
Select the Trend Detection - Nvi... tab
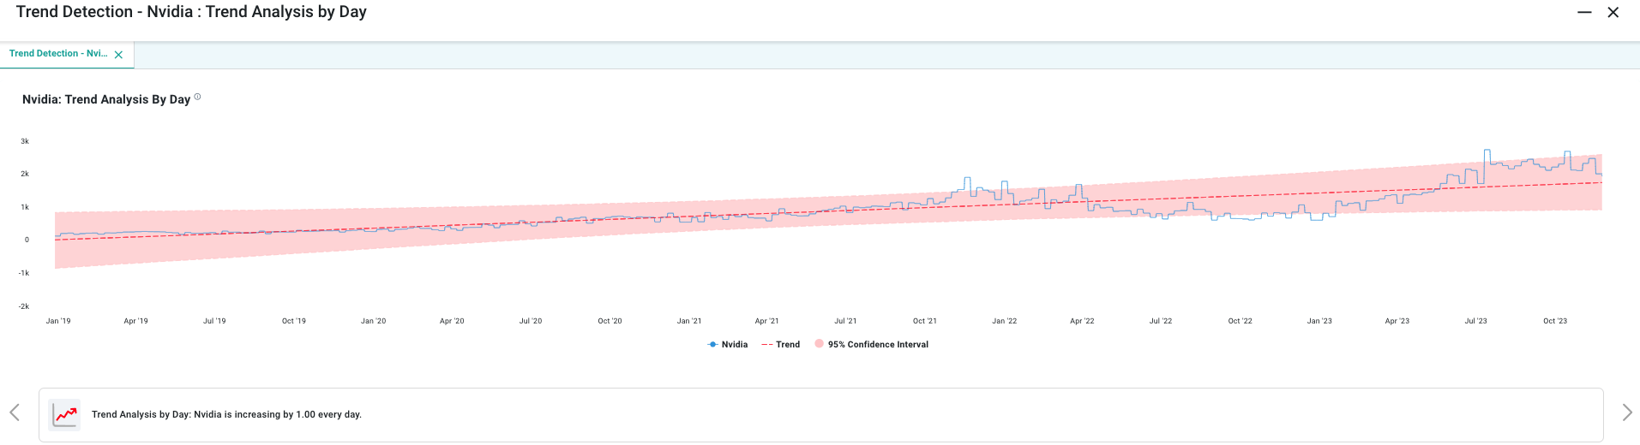pos(57,54)
